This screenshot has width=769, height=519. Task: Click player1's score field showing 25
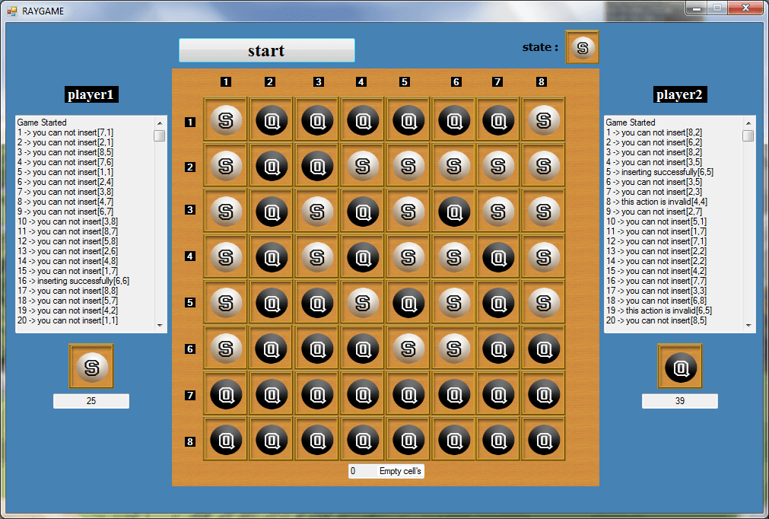tap(91, 401)
